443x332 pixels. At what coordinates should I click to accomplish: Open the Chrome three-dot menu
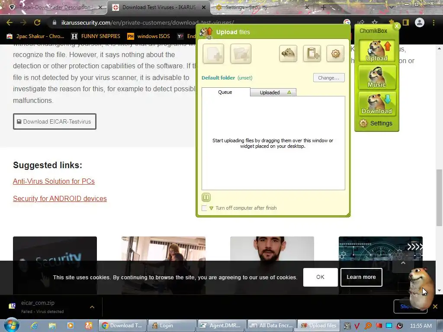click(433, 22)
